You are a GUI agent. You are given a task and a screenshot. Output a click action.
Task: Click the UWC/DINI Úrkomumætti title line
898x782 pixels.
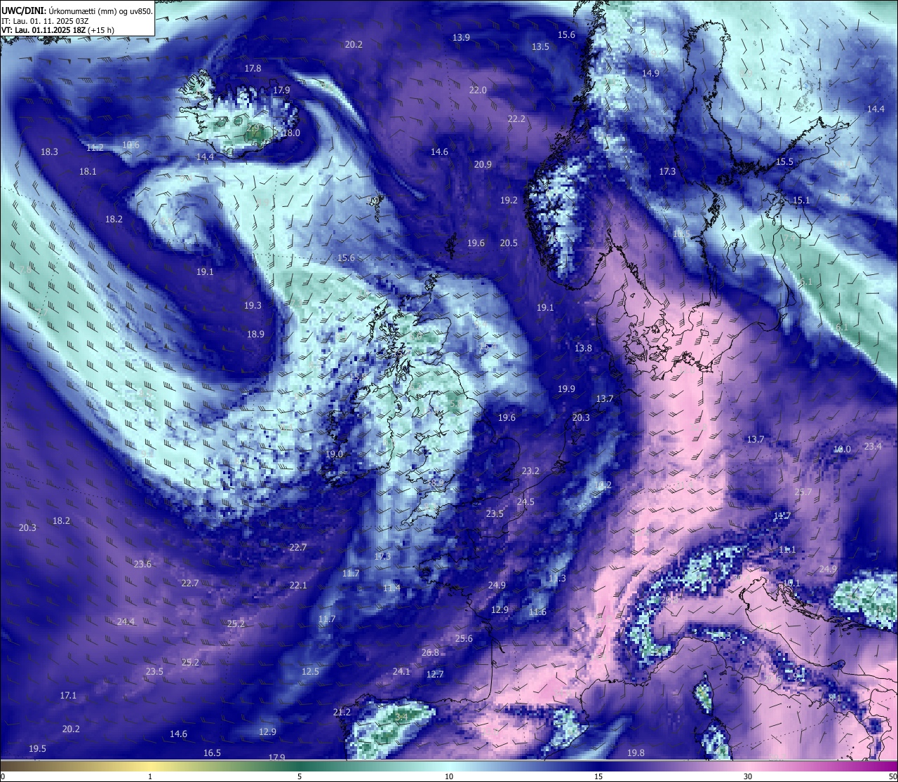[77, 11]
